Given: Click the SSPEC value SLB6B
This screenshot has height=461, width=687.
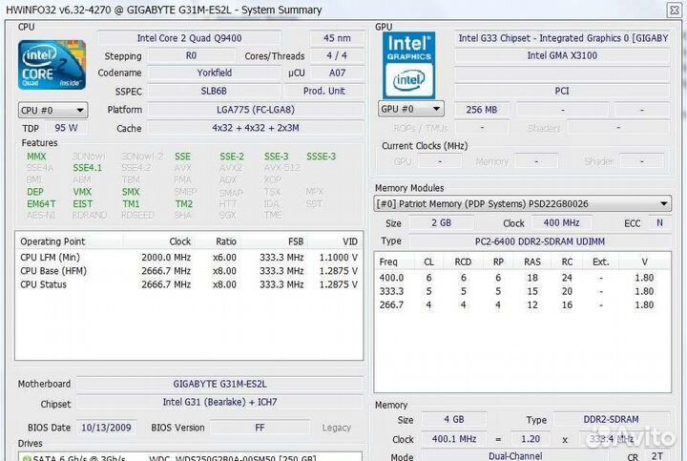Looking at the screenshot, I should click(214, 91).
